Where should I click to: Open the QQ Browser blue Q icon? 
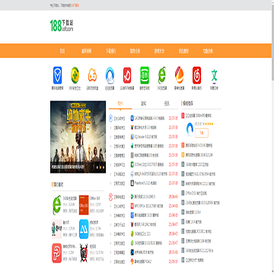tap(110, 75)
